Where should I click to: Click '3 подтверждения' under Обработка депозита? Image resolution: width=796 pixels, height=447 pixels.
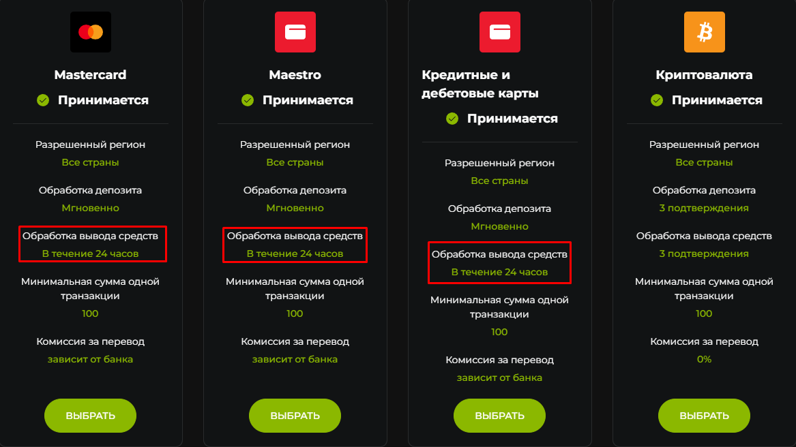click(x=704, y=208)
